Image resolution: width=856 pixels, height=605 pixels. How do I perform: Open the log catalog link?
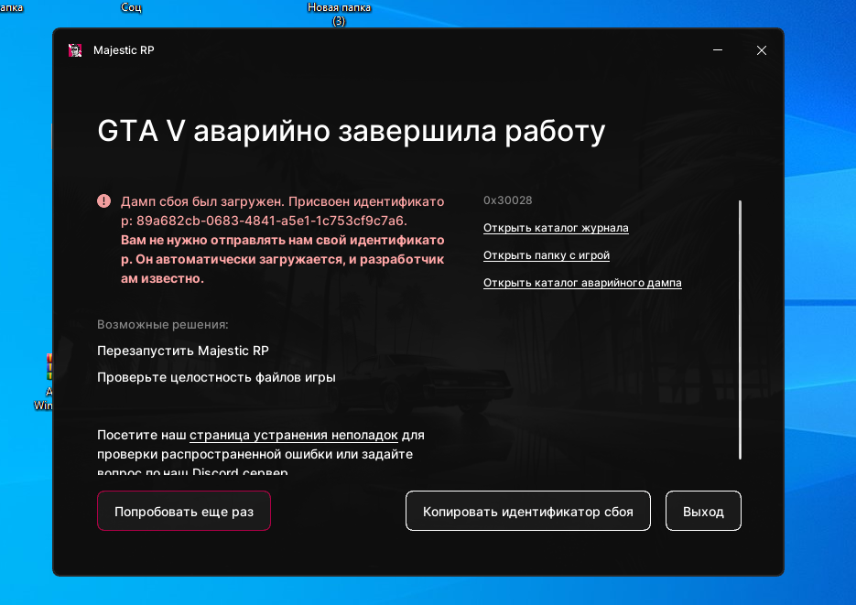click(556, 228)
